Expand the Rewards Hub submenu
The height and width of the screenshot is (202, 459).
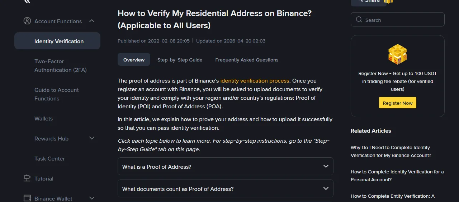point(92,138)
